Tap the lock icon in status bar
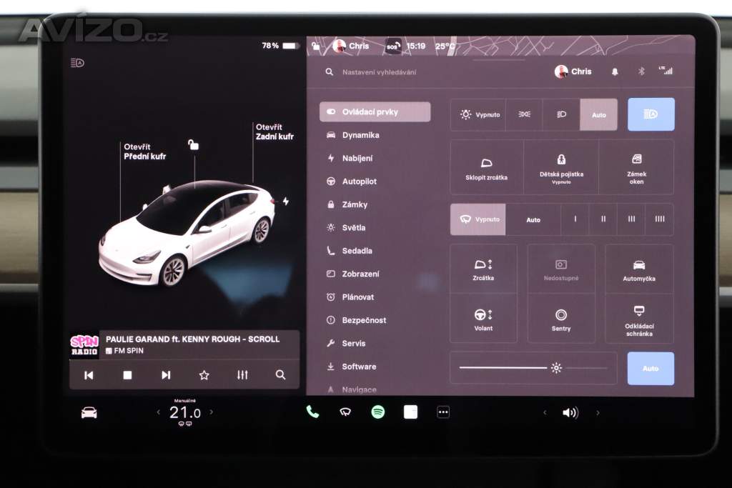 (316, 45)
